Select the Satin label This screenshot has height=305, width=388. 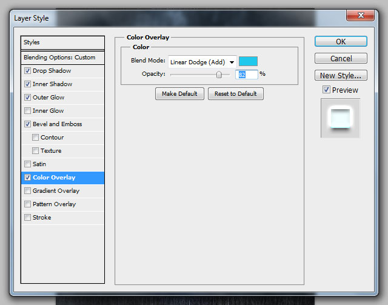pos(39,164)
